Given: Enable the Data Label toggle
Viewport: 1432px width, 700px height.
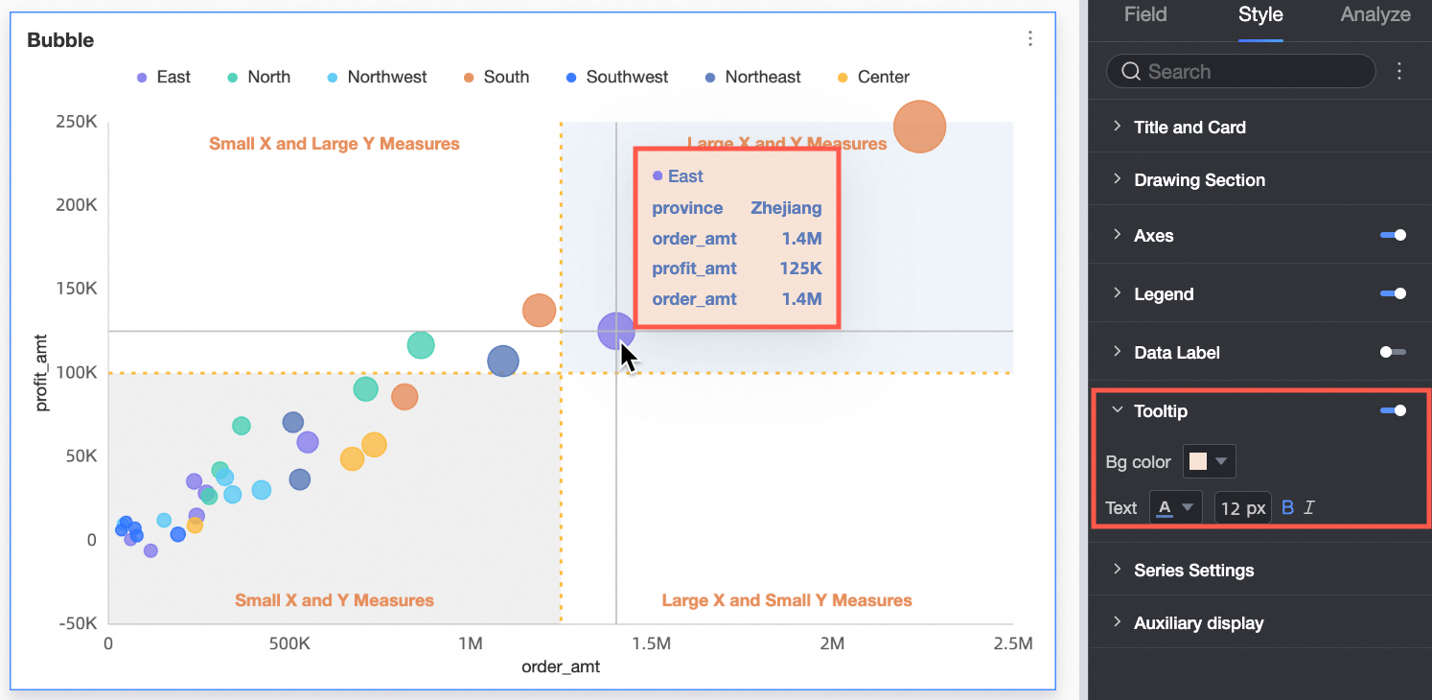Looking at the screenshot, I should [x=1393, y=352].
